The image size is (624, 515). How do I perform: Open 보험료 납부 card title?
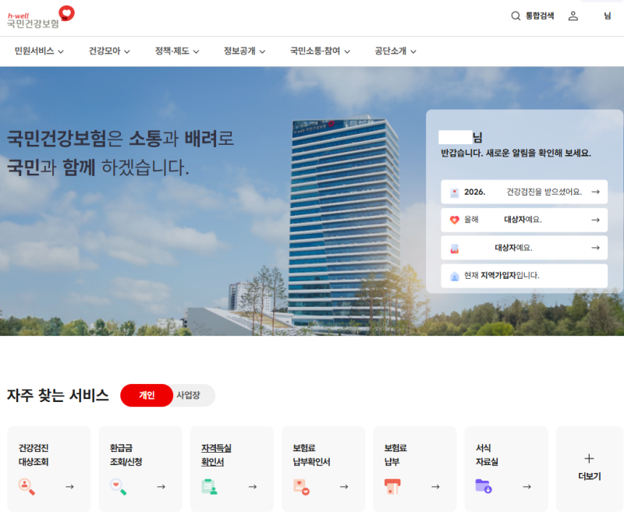[x=395, y=455]
